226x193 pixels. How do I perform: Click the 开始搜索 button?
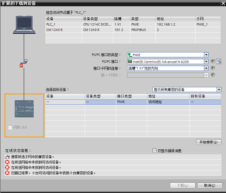coord(208,142)
